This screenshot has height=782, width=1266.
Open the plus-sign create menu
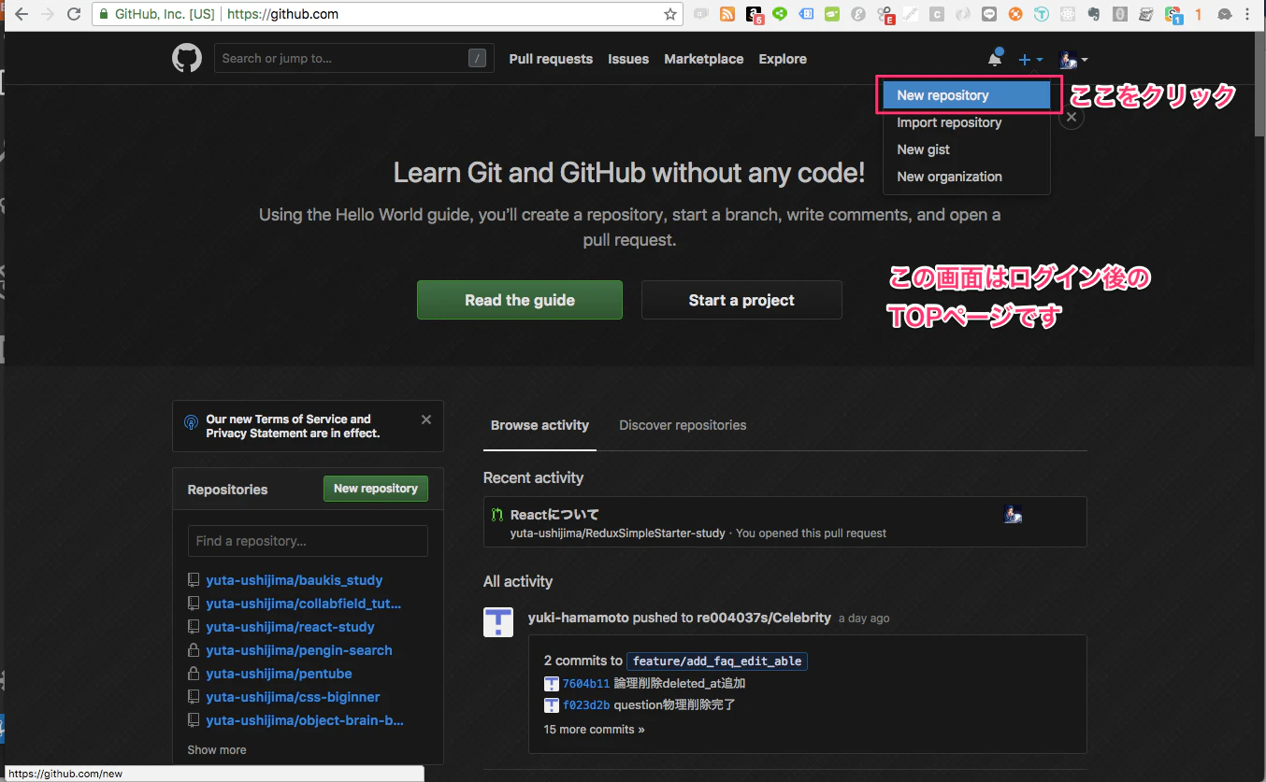pyautogui.click(x=1024, y=59)
